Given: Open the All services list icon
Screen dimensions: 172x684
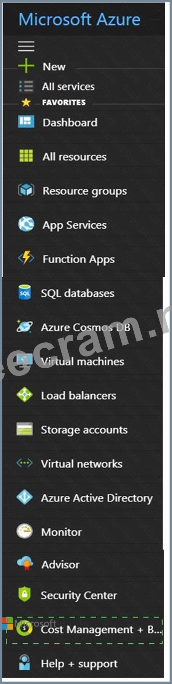Looking at the screenshot, I should [26, 86].
